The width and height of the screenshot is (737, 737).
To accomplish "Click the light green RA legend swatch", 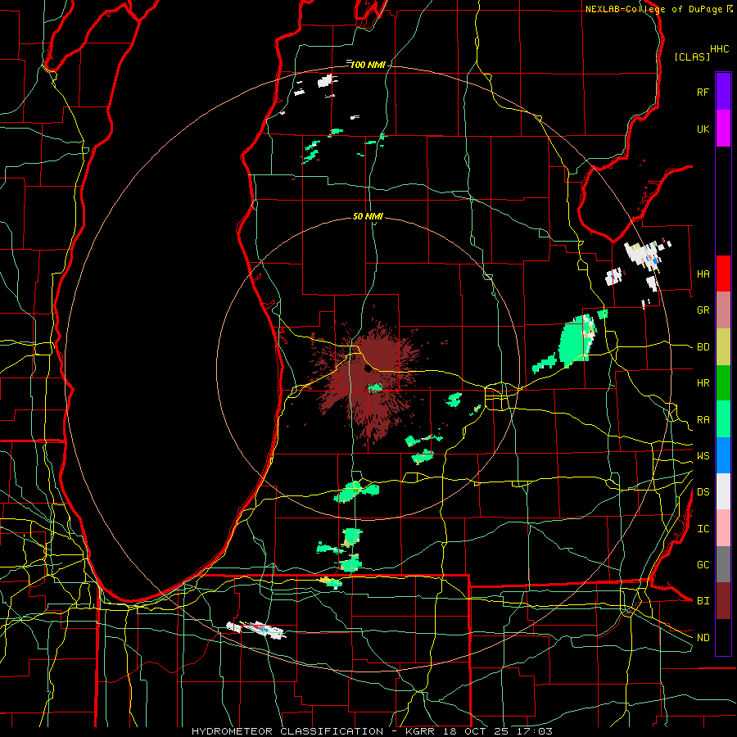I will pyautogui.click(x=723, y=419).
